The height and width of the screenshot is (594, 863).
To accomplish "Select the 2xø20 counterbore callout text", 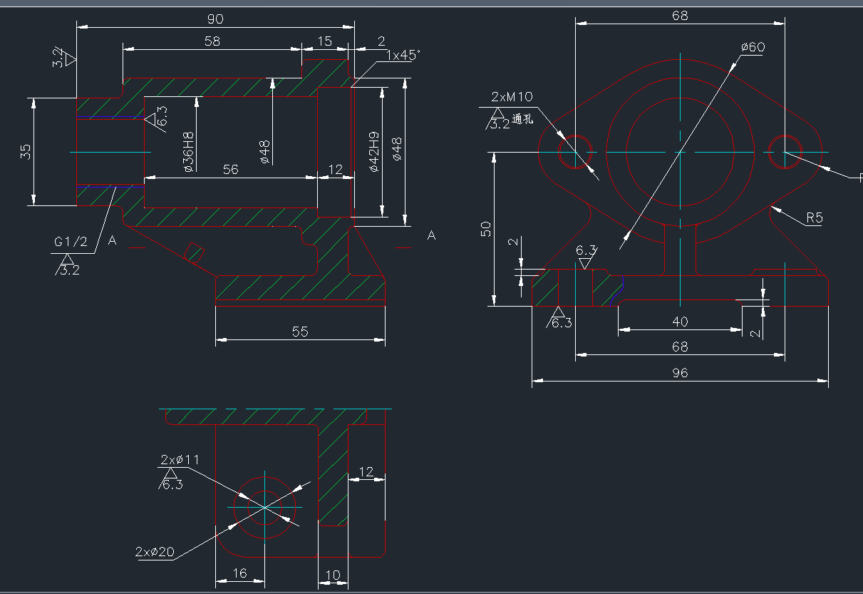I will tap(154, 551).
